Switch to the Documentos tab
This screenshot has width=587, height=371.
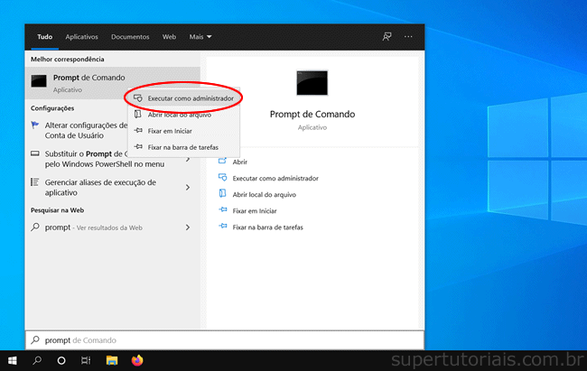(130, 37)
